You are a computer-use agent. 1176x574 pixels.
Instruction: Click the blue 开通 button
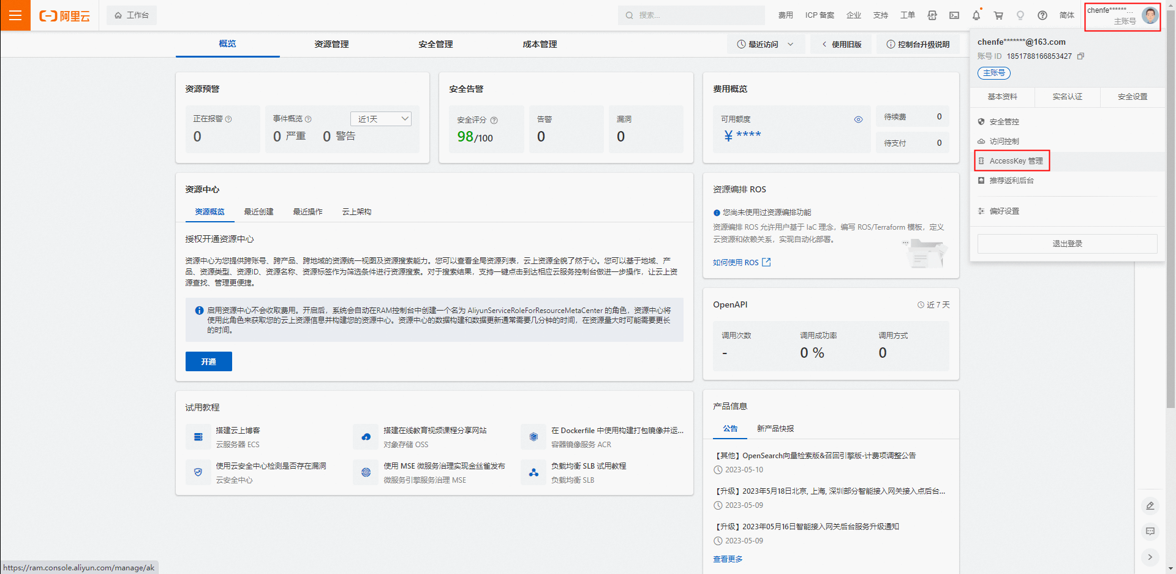click(209, 361)
